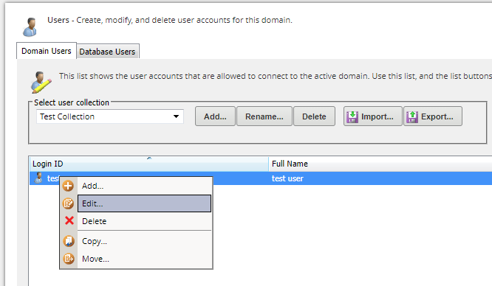Click the Full Name column header

point(380,164)
